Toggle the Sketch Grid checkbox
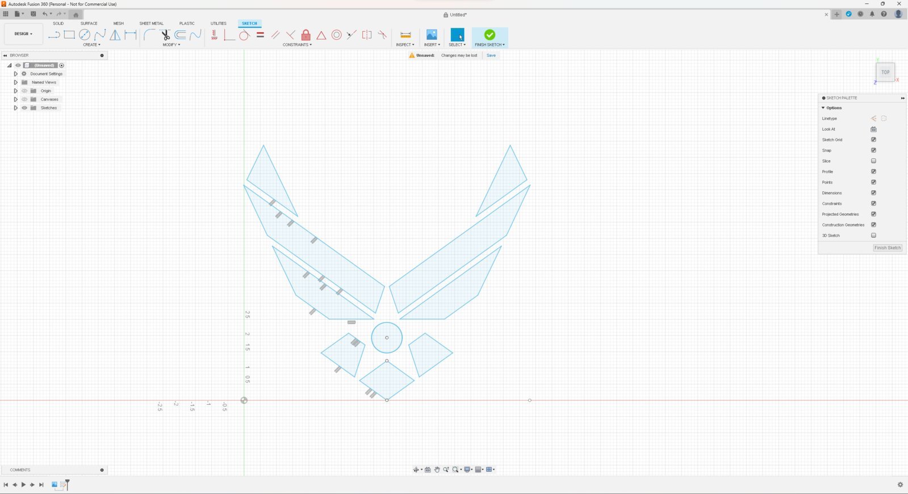 (x=873, y=140)
